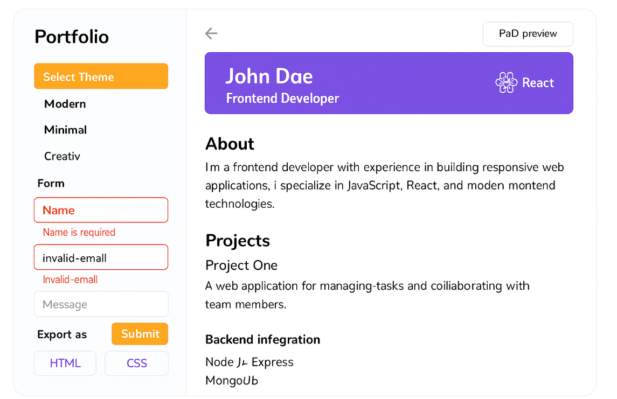Click the MongoUb line
Screen dimensions: 617x399
(232, 381)
